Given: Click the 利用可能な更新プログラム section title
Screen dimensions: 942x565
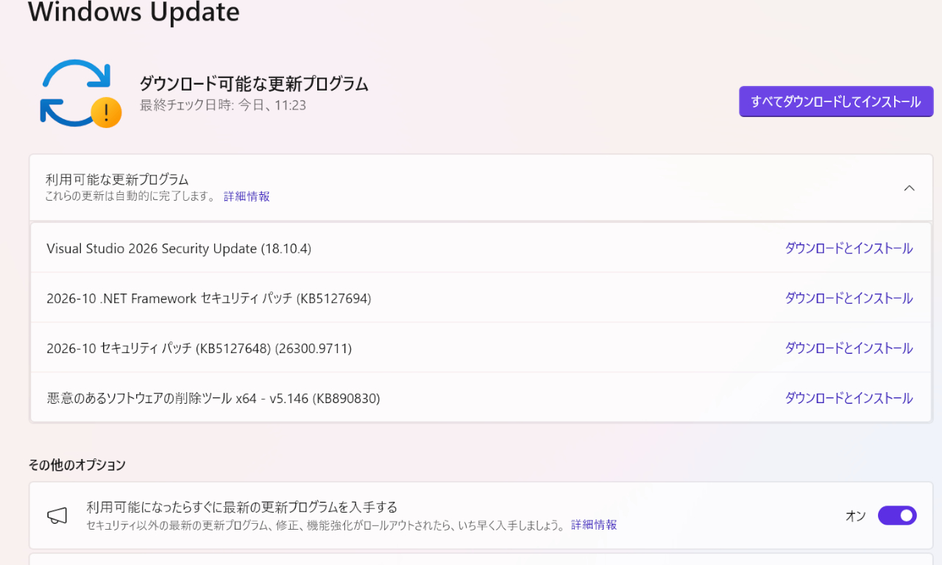Looking at the screenshot, I should (117, 180).
